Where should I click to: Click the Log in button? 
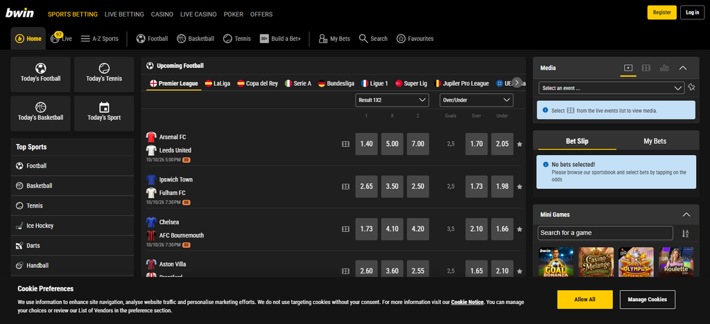click(693, 12)
